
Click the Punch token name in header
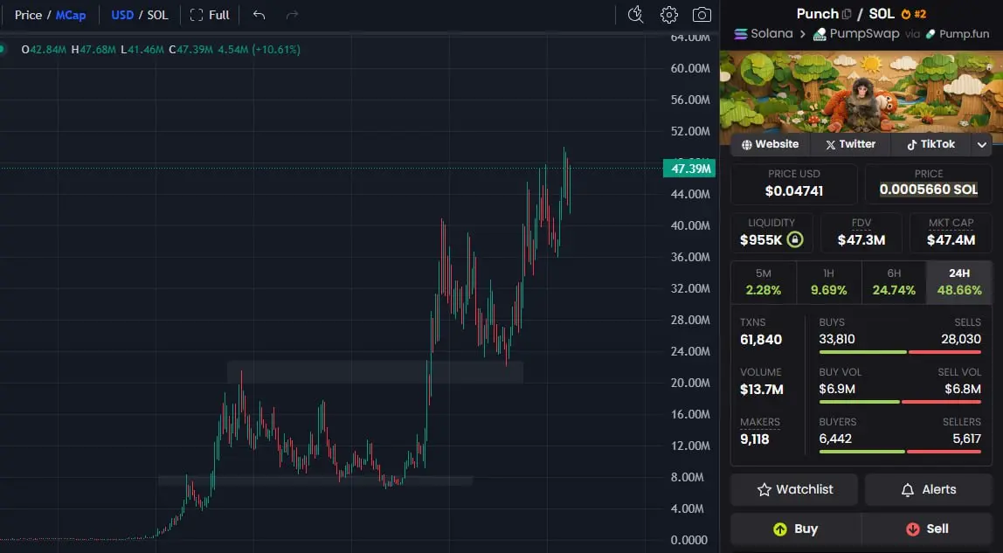[x=817, y=13]
